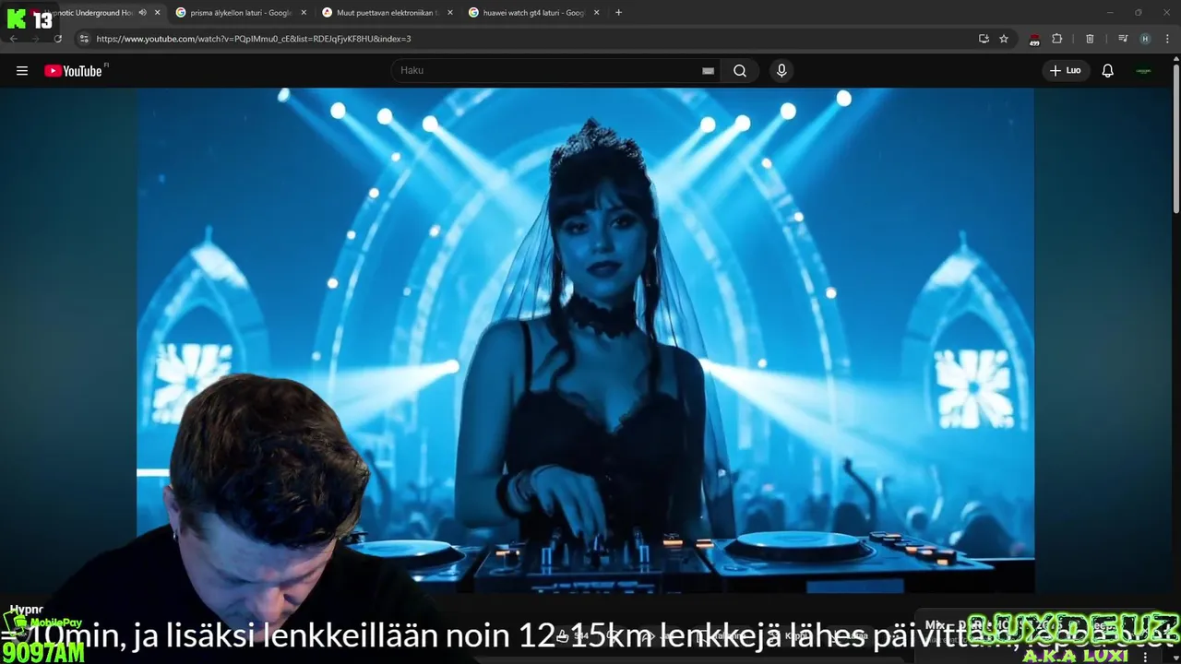This screenshot has height=664, width=1181.
Task: Click the trash can toolbar icon
Action: point(1090,39)
